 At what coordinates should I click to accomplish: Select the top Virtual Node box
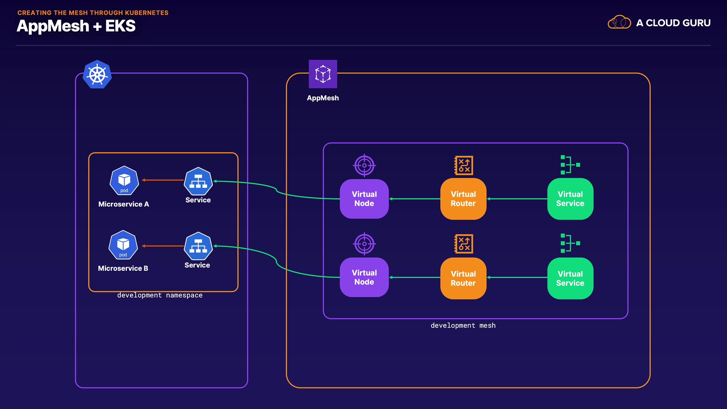click(x=364, y=199)
